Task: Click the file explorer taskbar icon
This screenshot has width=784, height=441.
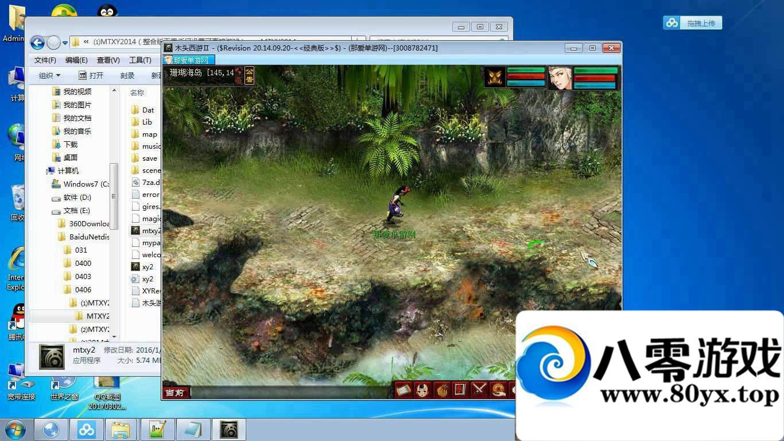Action: click(x=122, y=430)
